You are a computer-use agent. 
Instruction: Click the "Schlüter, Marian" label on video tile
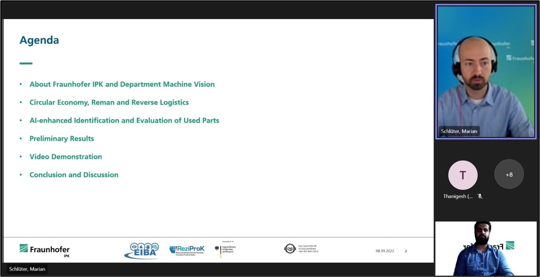pyautogui.click(x=459, y=131)
